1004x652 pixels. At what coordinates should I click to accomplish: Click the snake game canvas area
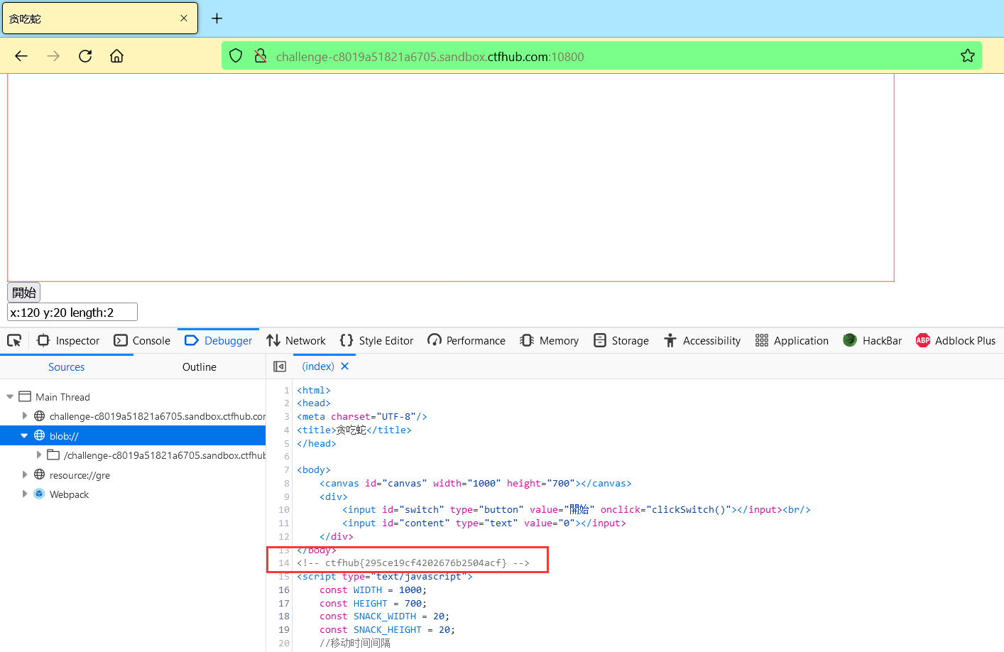[451, 178]
